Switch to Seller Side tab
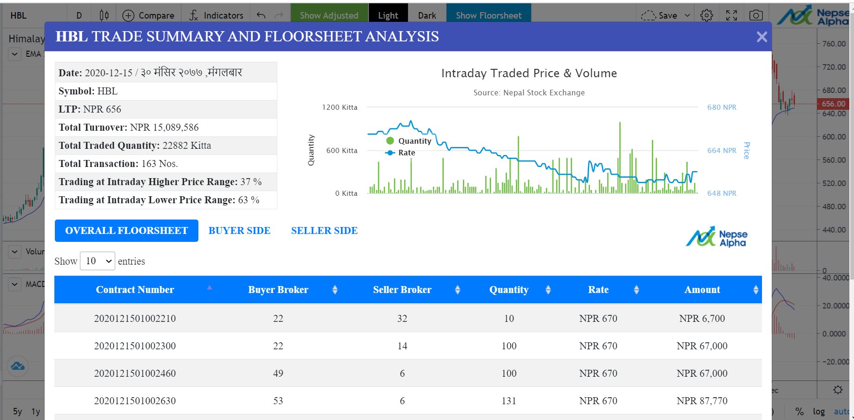Screen dimensions: 854x420 (324, 231)
